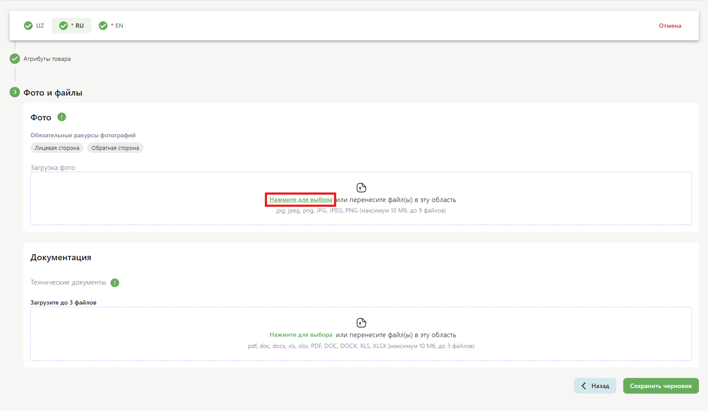This screenshot has width=708, height=411.
Task: Save draft with Сохранить черновик button
Action: tap(661, 386)
